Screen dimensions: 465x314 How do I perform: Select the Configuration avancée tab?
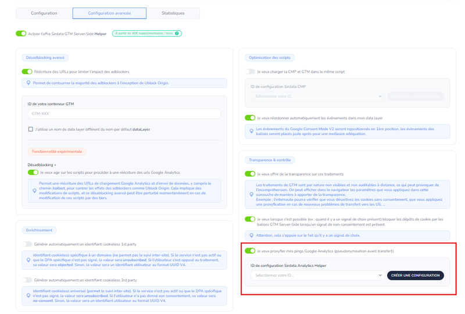click(x=109, y=13)
